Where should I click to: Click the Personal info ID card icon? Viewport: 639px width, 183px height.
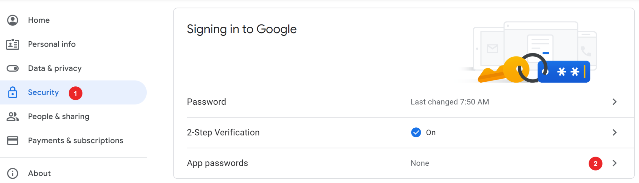(x=13, y=44)
